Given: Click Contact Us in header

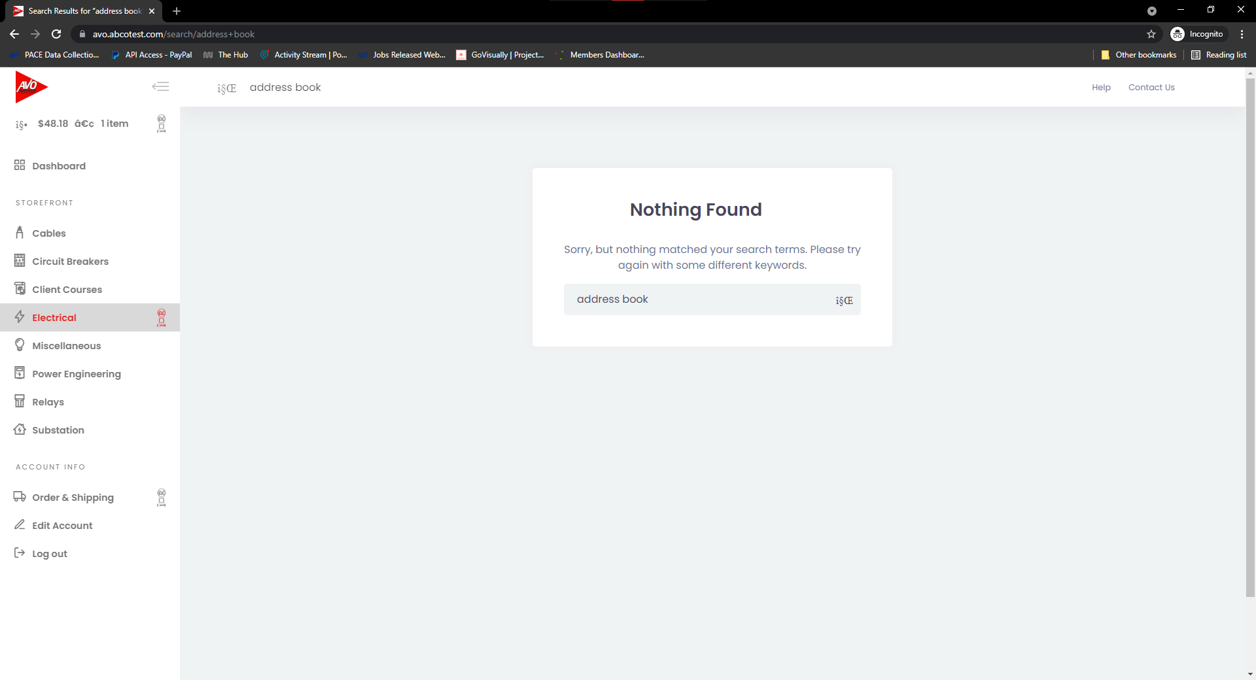Looking at the screenshot, I should 1151,88.
